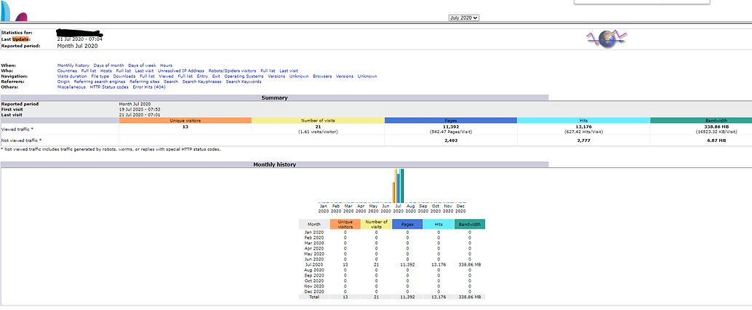Click the highlighted Update word
The height and width of the screenshot is (310, 752).
click(x=20, y=39)
